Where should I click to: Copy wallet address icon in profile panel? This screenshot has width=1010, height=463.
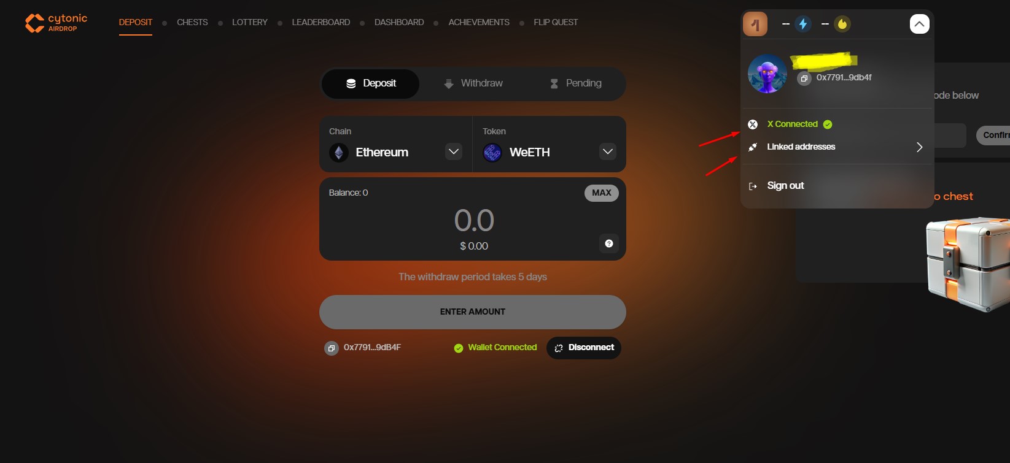point(804,78)
